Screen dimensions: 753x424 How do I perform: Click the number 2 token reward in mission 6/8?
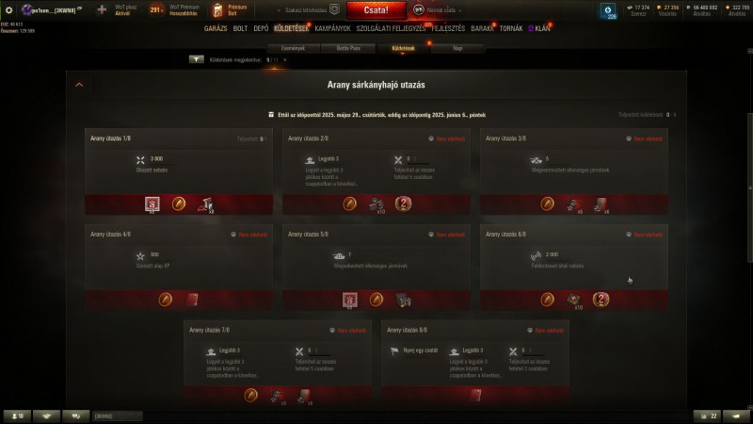point(601,300)
